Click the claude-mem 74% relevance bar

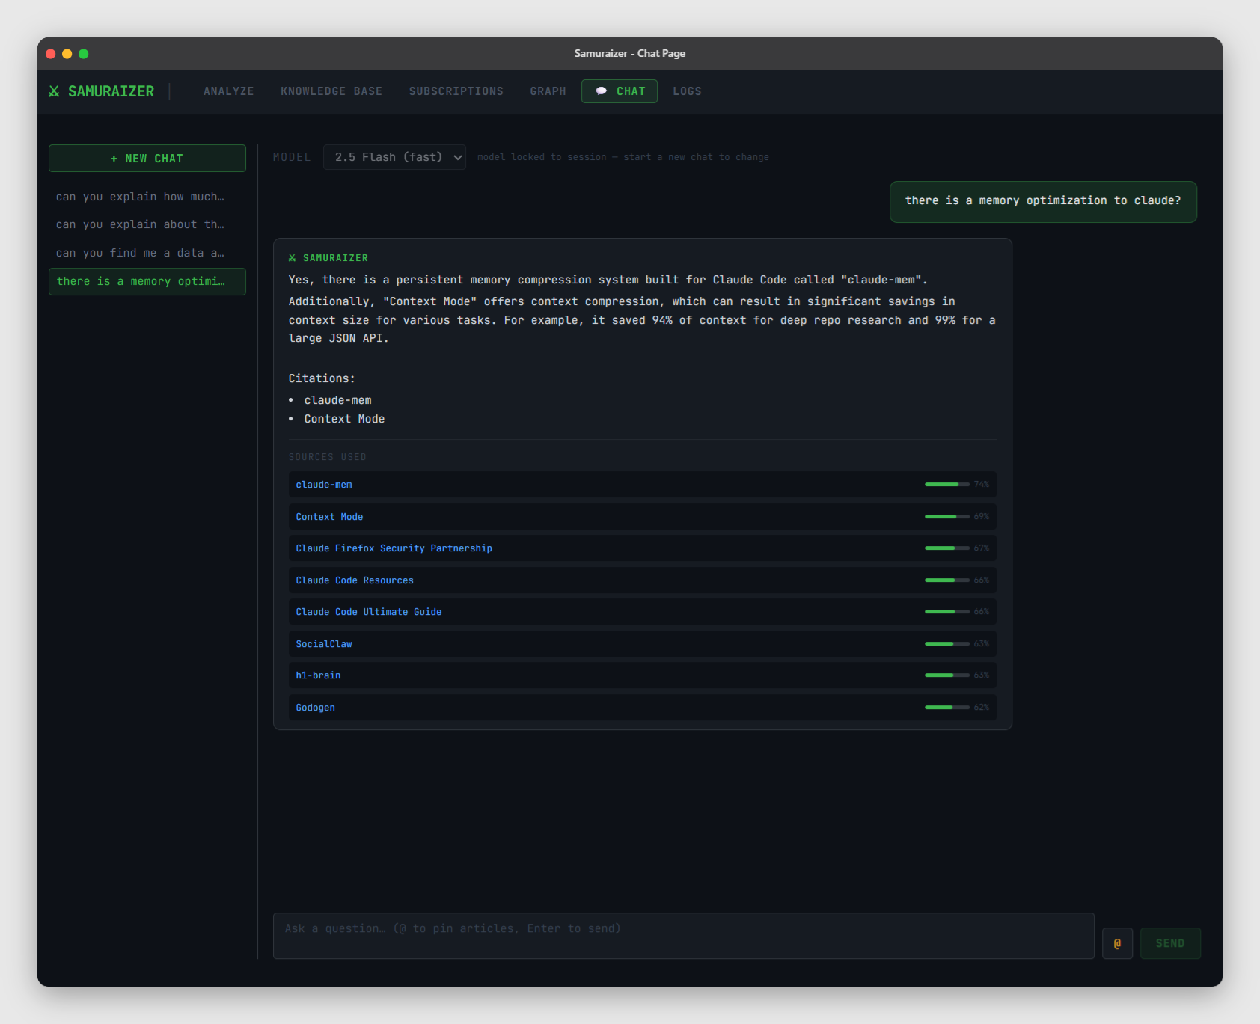[946, 485]
